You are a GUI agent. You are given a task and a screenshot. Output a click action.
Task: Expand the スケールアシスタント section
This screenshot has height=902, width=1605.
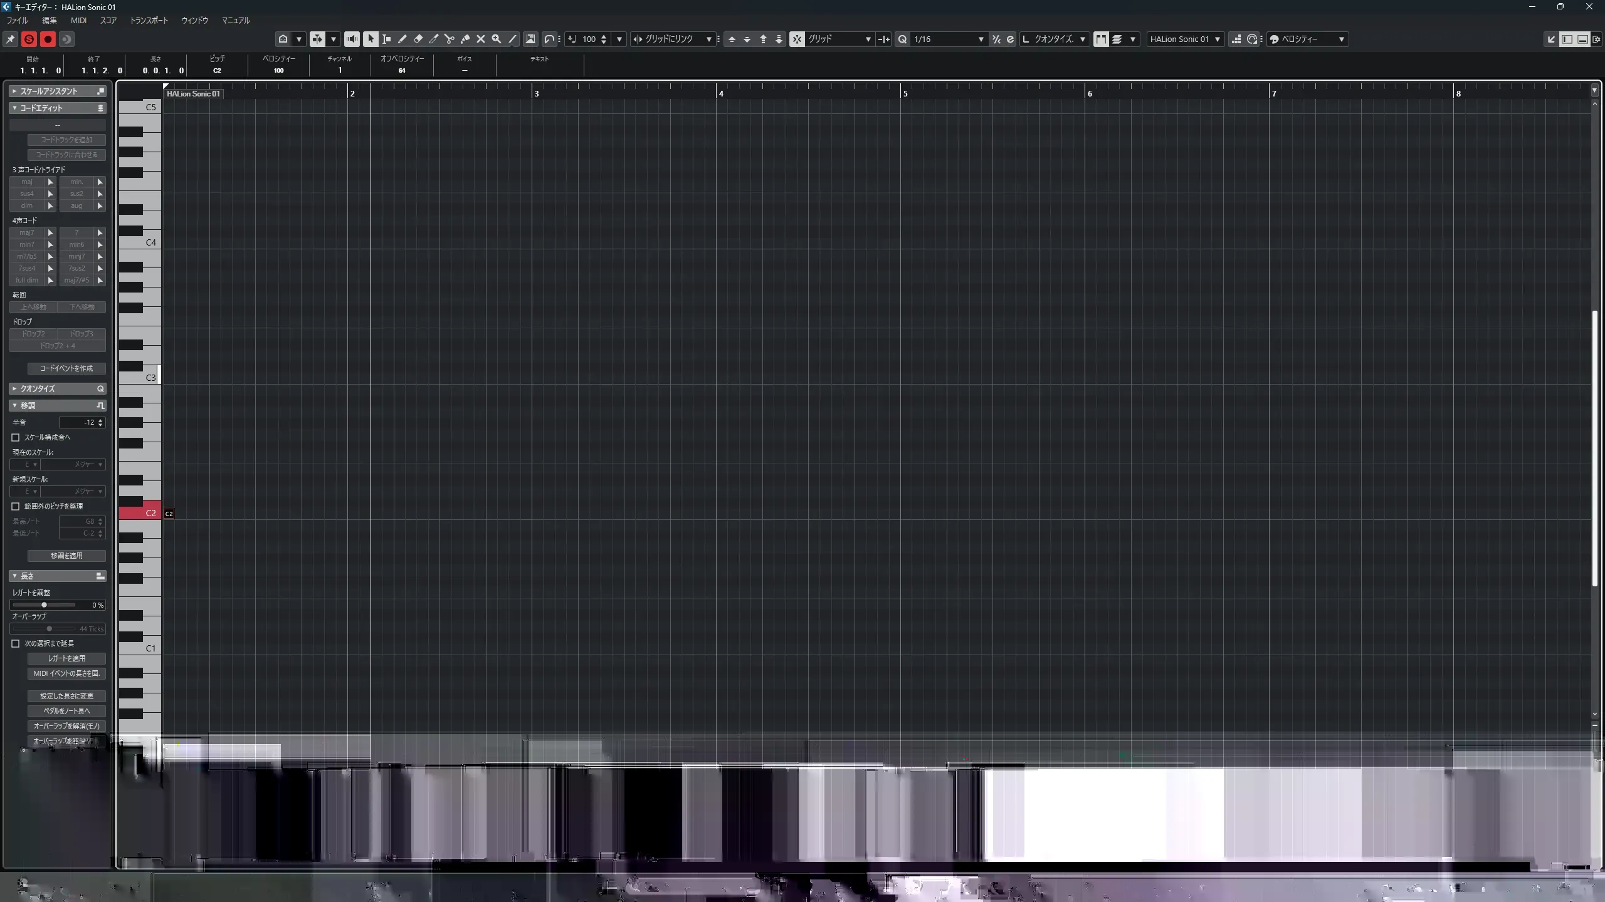tap(14, 91)
